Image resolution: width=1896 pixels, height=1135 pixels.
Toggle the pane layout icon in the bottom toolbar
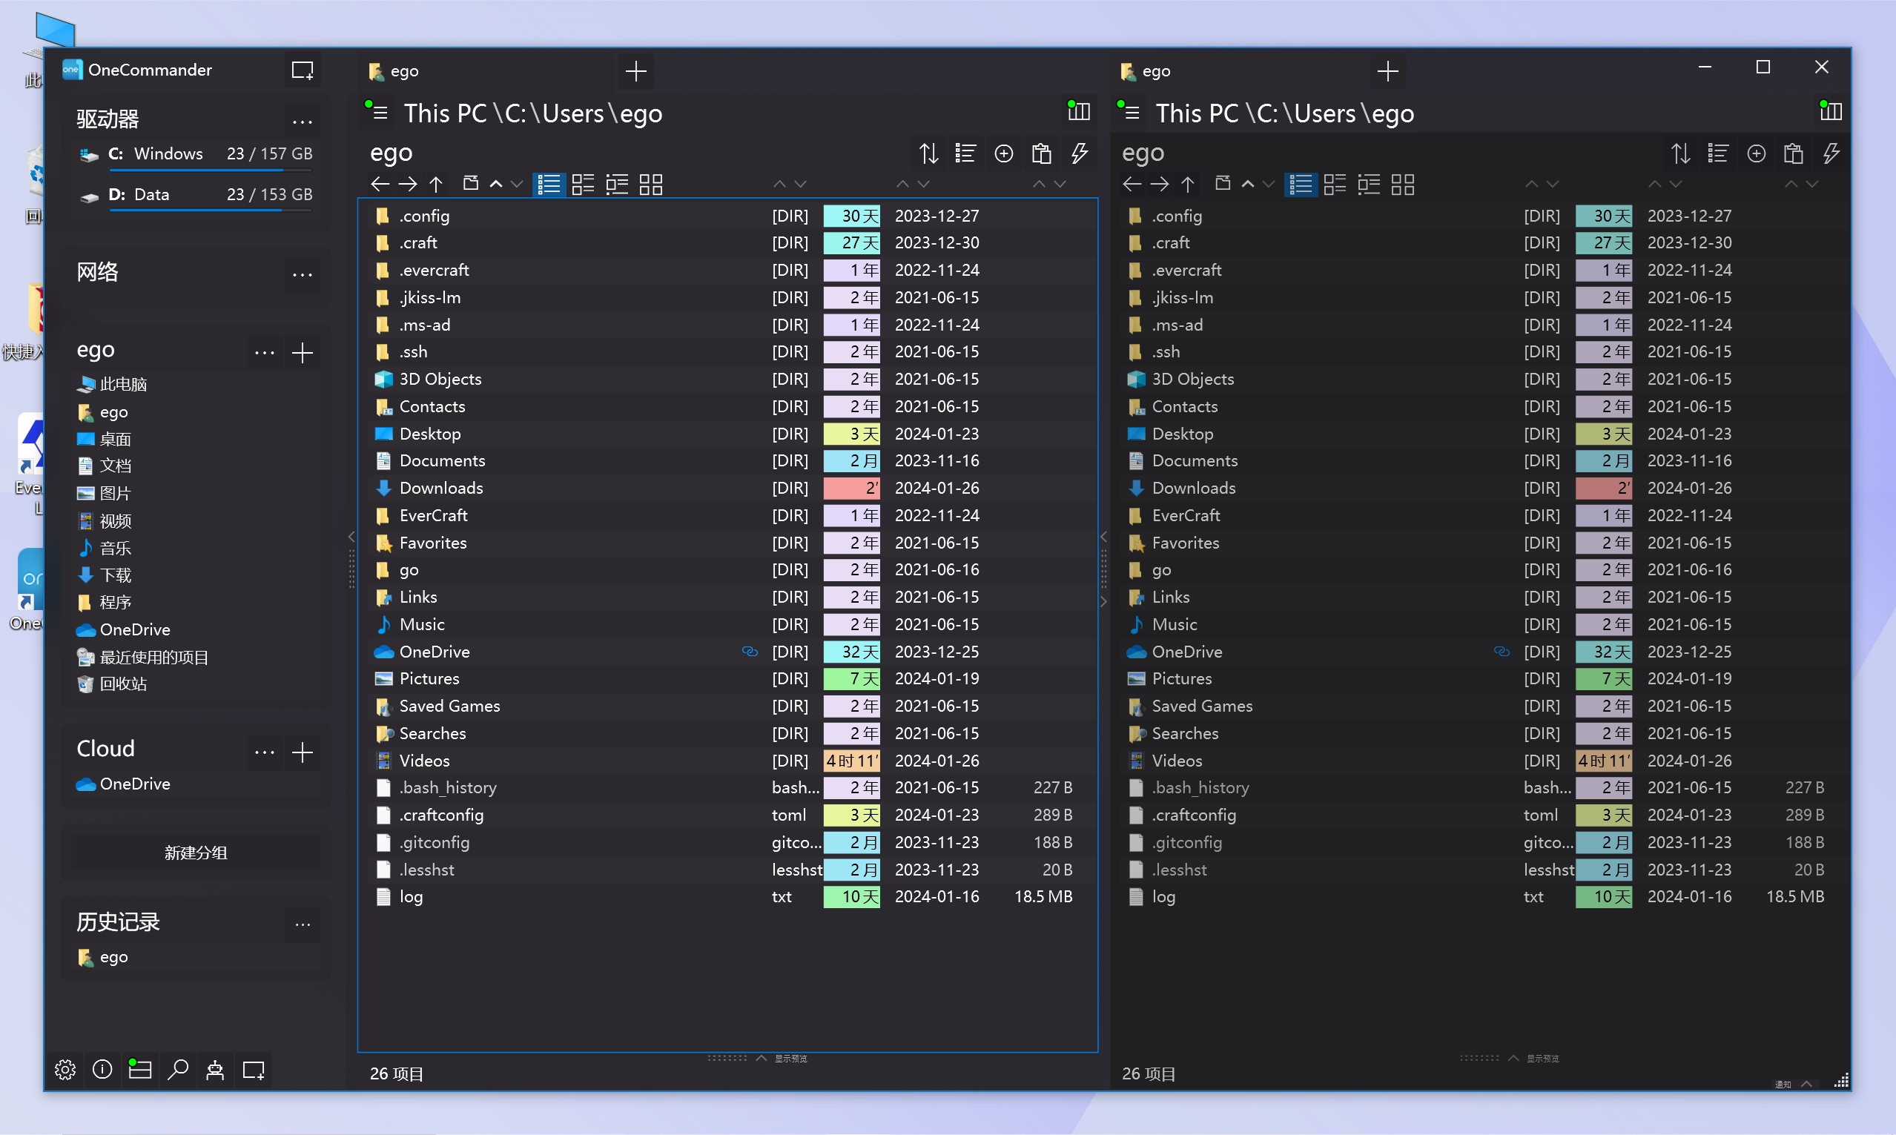pyautogui.click(x=139, y=1069)
